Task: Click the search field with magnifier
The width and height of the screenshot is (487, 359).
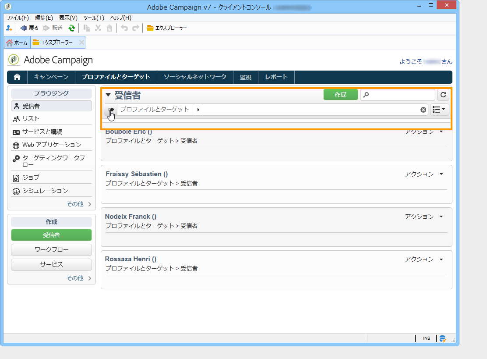Action: point(398,95)
